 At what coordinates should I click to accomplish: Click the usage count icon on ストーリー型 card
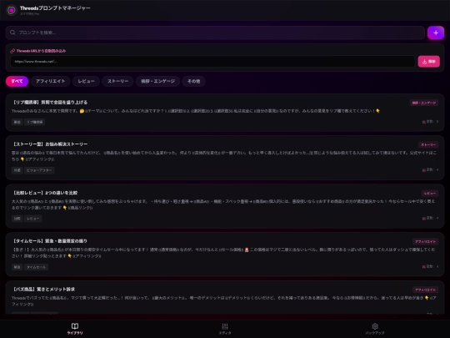click(x=423, y=170)
